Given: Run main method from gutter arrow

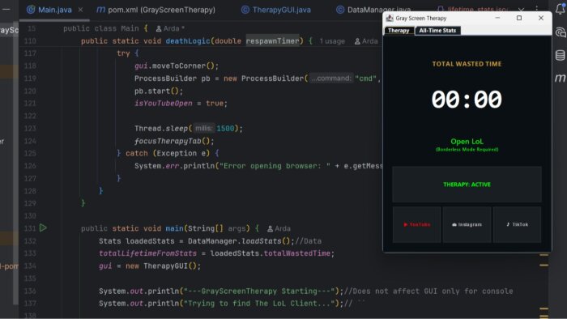Looking at the screenshot, I should tap(43, 228).
